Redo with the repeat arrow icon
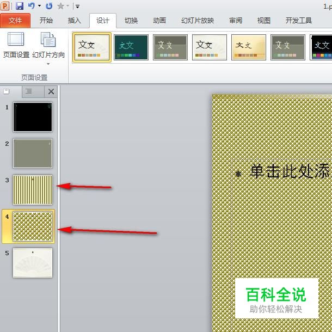This screenshot has height=332, width=332. 49,6
